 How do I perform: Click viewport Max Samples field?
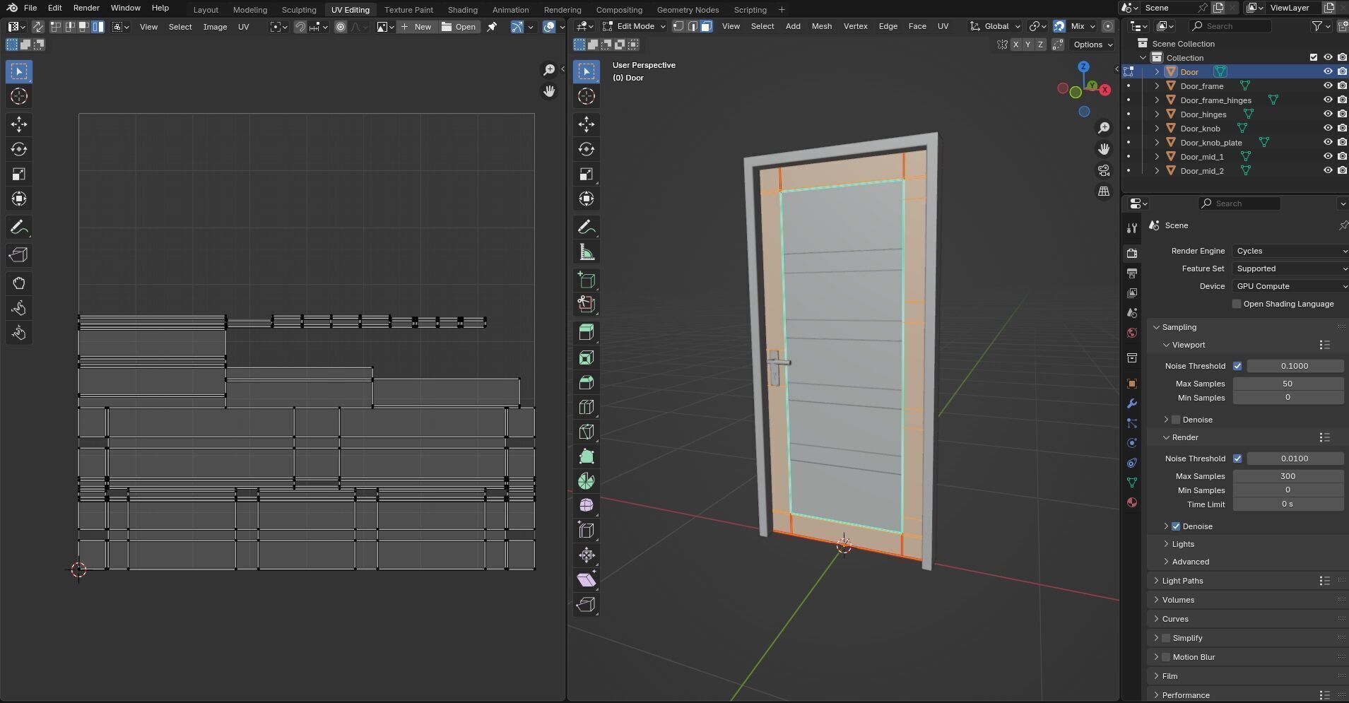[1288, 384]
